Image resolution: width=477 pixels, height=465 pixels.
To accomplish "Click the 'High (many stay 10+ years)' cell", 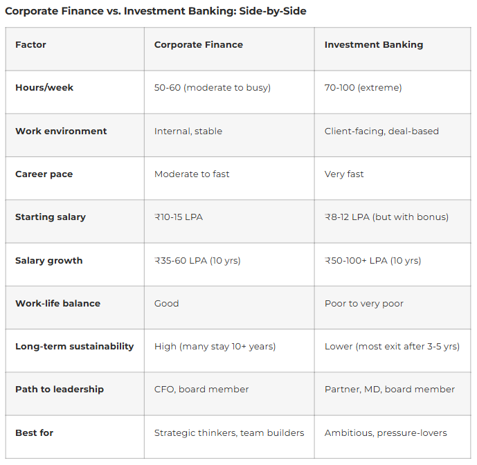I will tap(215, 347).
